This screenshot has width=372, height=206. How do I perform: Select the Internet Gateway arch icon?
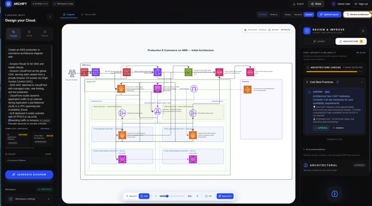[x=194, y=89]
